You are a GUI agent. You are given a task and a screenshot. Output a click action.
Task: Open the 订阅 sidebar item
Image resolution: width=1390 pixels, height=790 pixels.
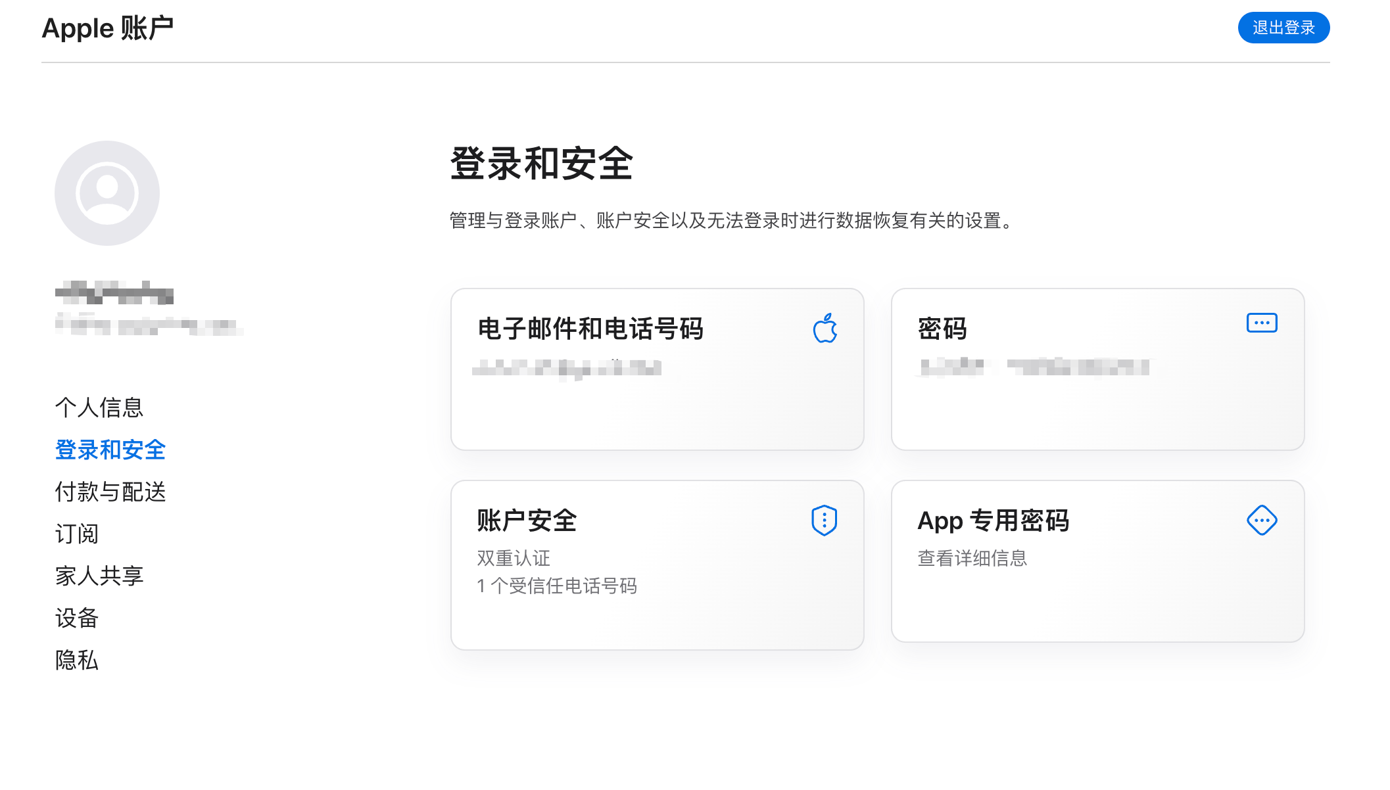77,534
